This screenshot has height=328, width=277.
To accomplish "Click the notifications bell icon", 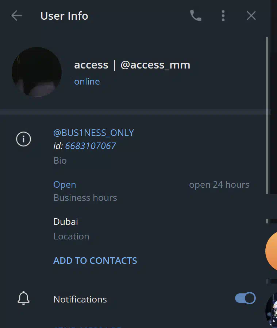I will pos(23,298).
